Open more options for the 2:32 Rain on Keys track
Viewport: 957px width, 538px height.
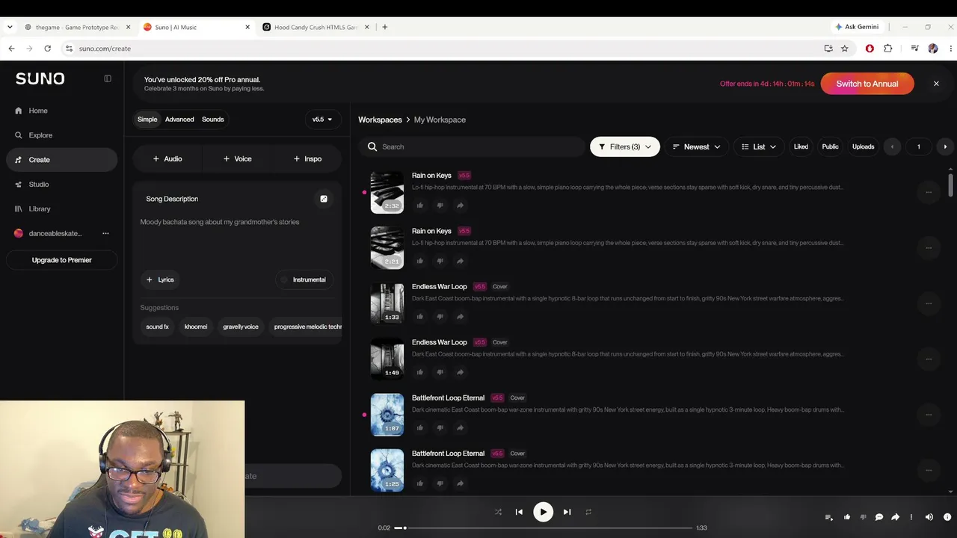click(x=929, y=192)
